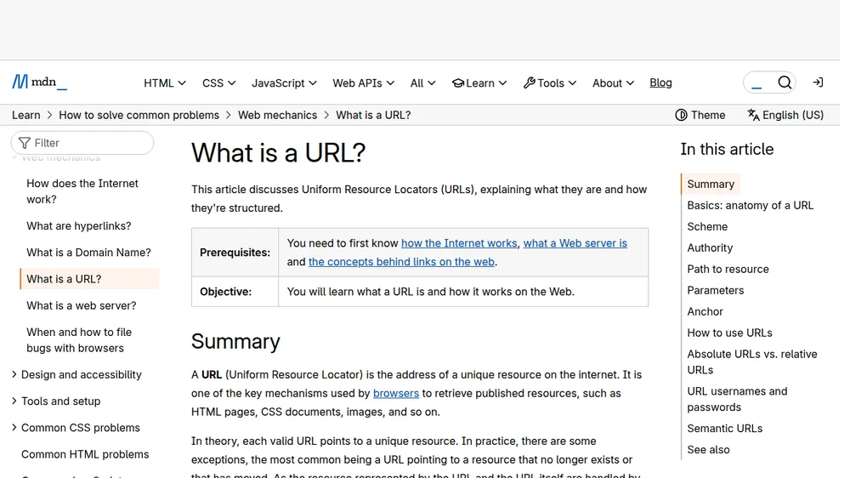Open the Theme switcher
This screenshot has width=850, height=478.
[700, 115]
